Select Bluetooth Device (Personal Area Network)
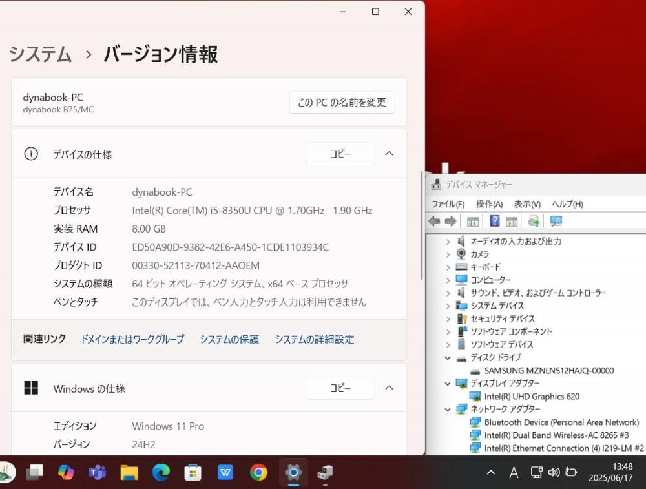This screenshot has width=646, height=489. [561, 422]
